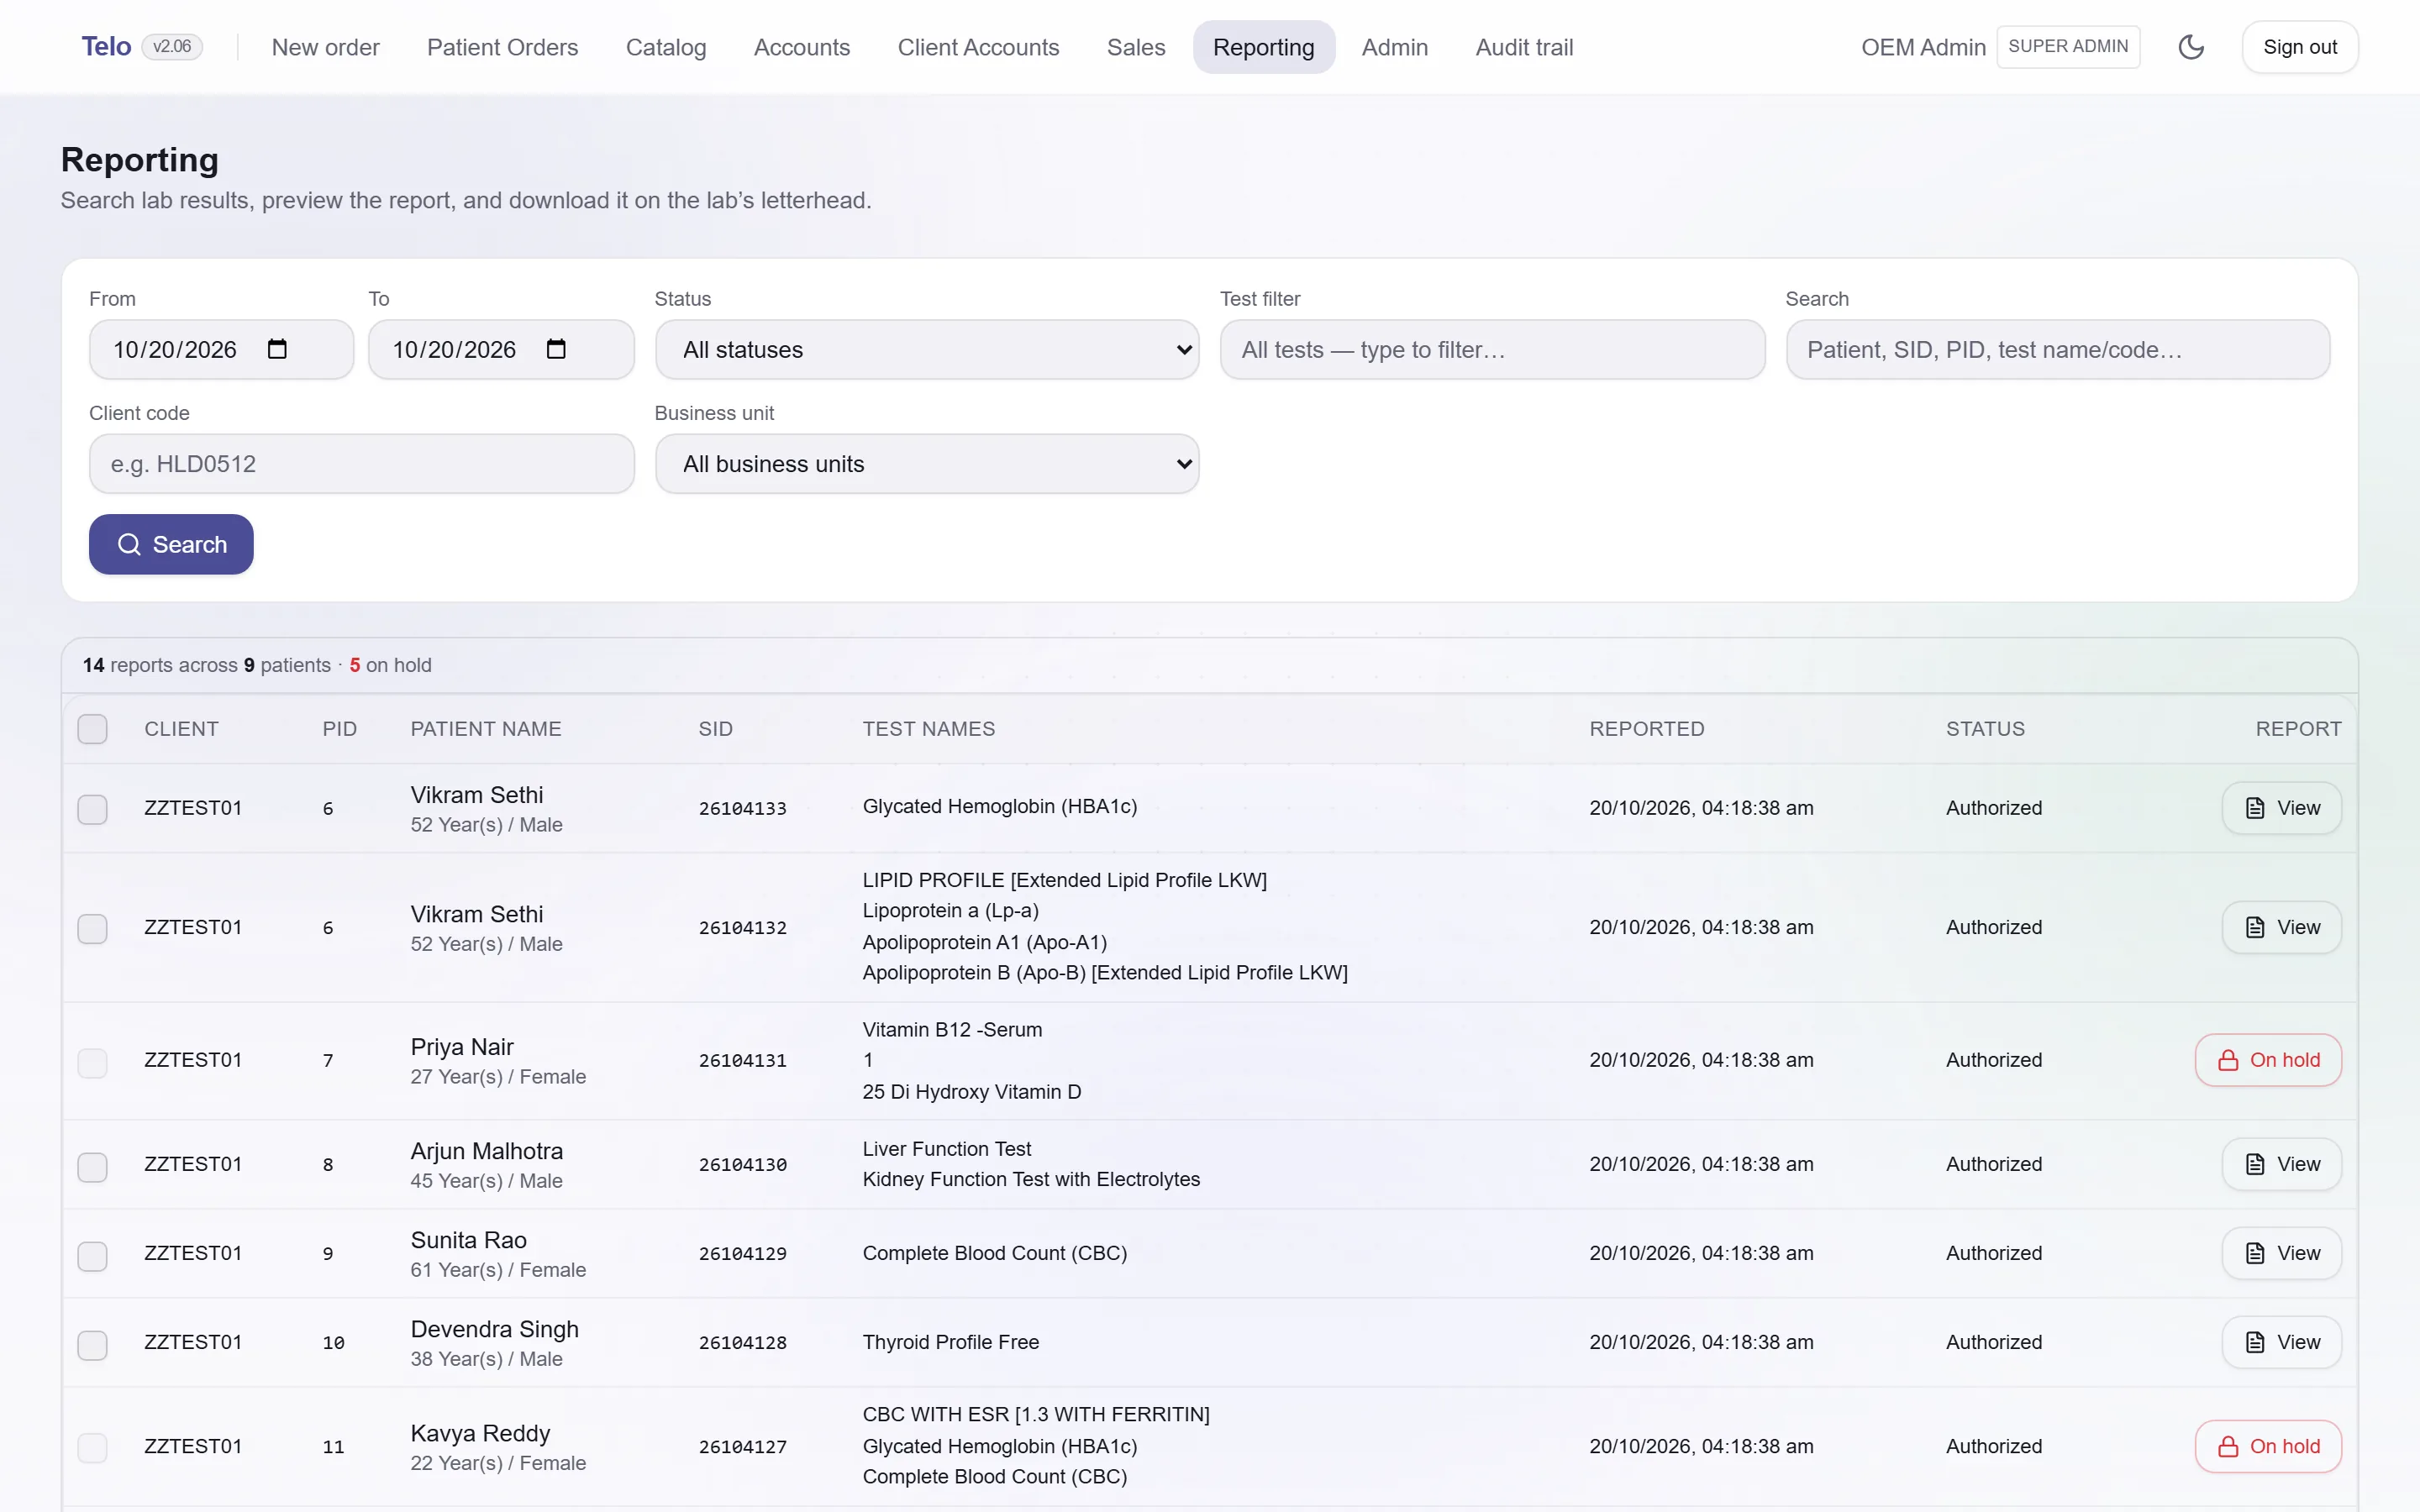Click document icon in View for SID 26104133
This screenshot has height=1512, width=2420.
tap(2255, 808)
